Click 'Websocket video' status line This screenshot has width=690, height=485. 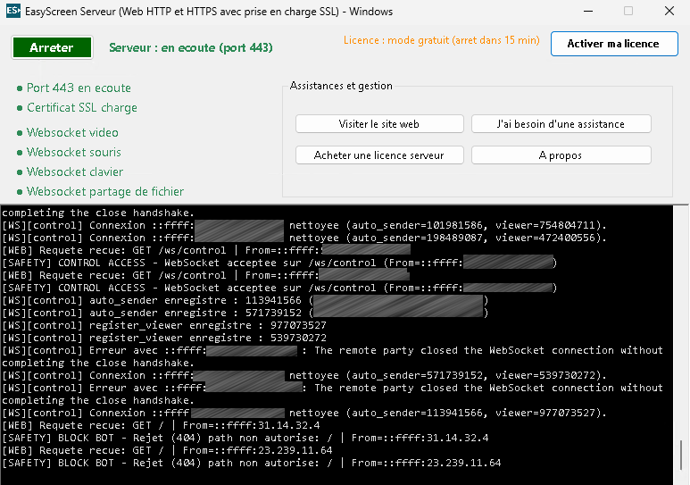click(68, 132)
